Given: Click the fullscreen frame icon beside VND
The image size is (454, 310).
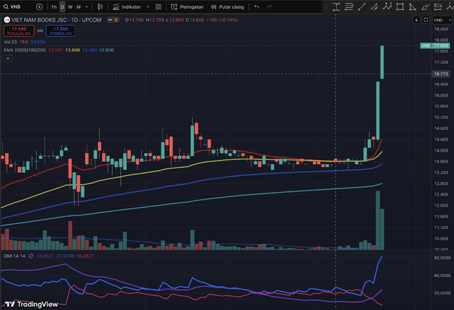Looking at the screenshot, I should 426,20.
